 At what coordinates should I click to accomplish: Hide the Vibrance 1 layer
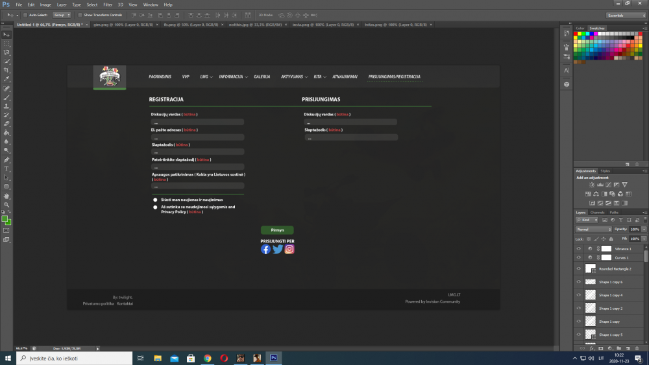pos(579,248)
